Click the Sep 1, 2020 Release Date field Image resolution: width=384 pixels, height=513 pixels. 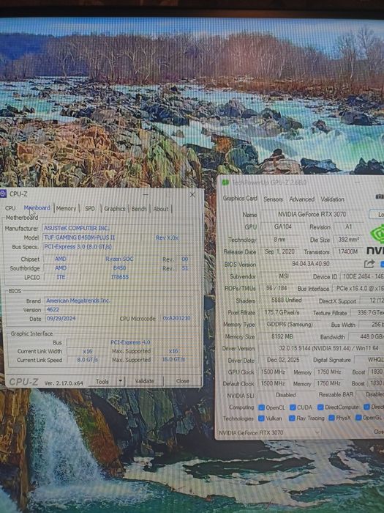tap(280, 251)
